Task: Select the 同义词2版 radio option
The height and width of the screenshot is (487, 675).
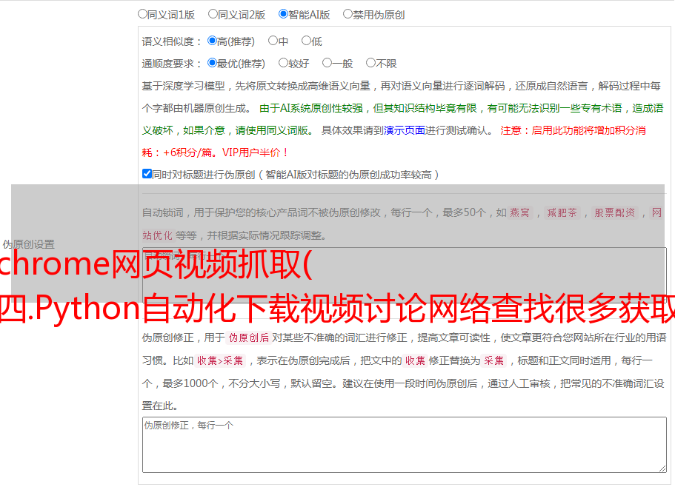Action: [213, 14]
